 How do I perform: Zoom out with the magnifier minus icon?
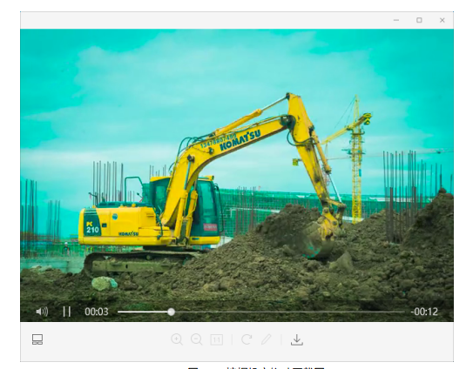click(x=196, y=339)
